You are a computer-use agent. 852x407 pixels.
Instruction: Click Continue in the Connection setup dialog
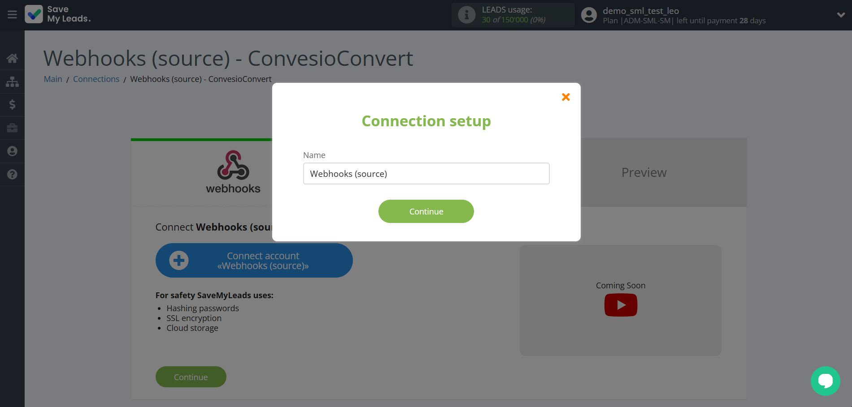pyautogui.click(x=426, y=211)
